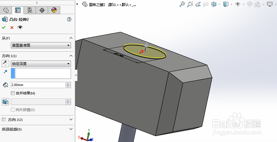Open help for 凸台-拉伸2
Image resolution: width=277 pixels, height=142 pixels.
coord(69,19)
